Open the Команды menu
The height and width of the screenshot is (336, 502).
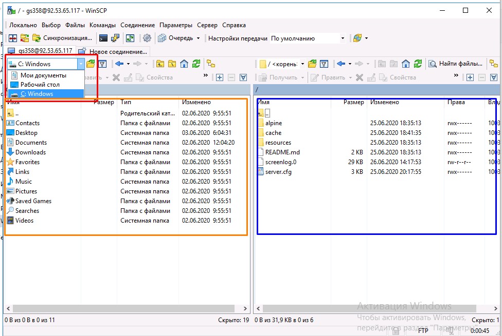pyautogui.click(x=102, y=25)
